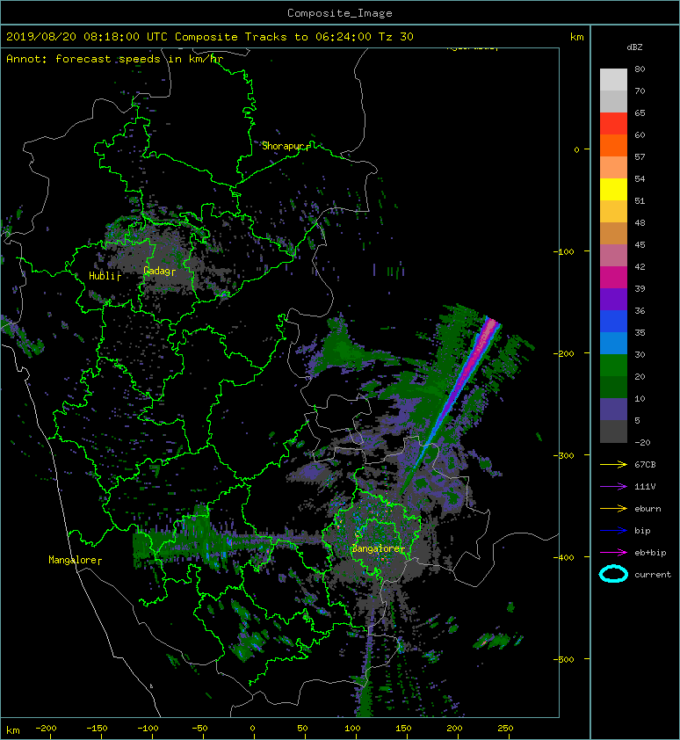Click the light gray 80 dBZ color band
The image size is (680, 740).
[613, 79]
